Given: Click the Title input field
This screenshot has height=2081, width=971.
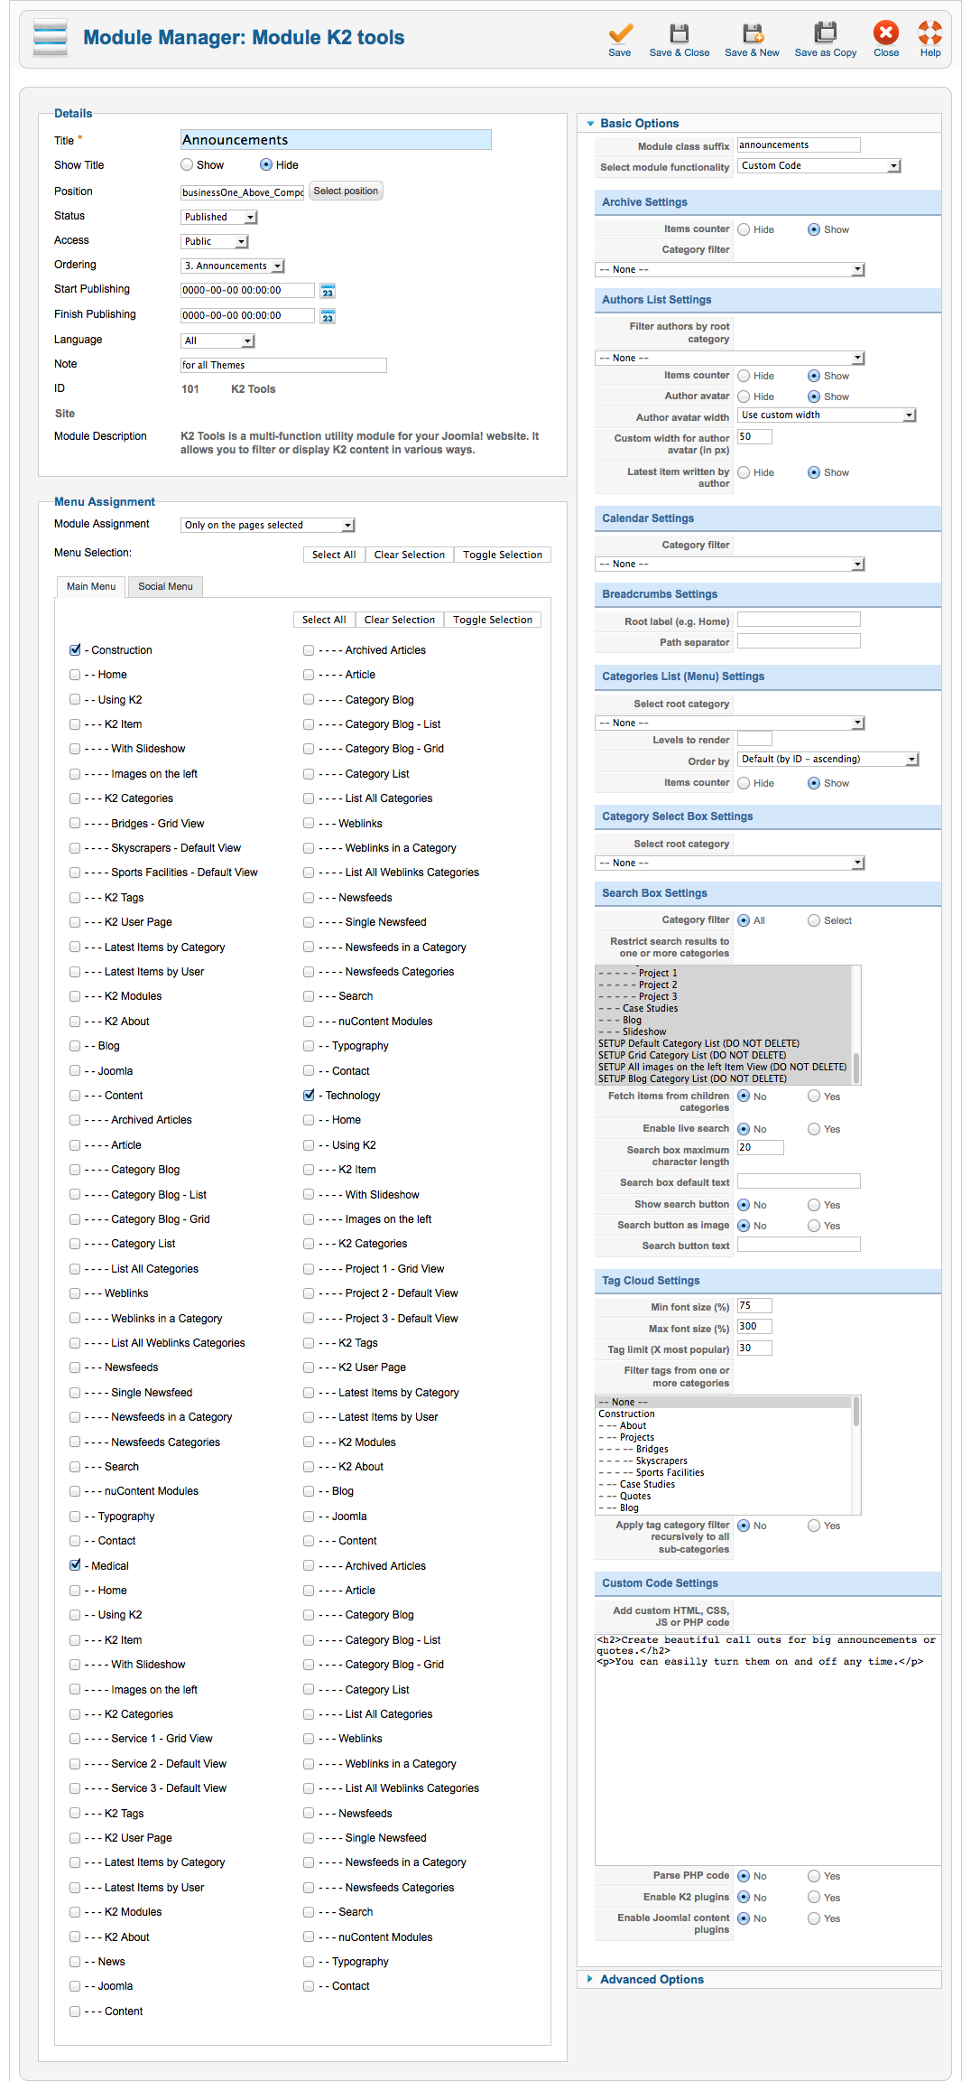Looking at the screenshot, I should pos(336,139).
